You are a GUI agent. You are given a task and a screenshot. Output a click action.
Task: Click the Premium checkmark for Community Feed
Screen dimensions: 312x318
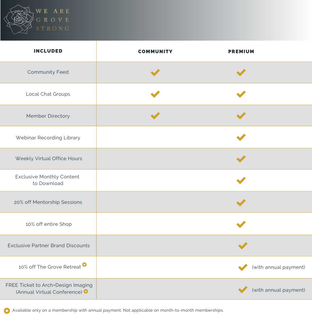[241, 73]
